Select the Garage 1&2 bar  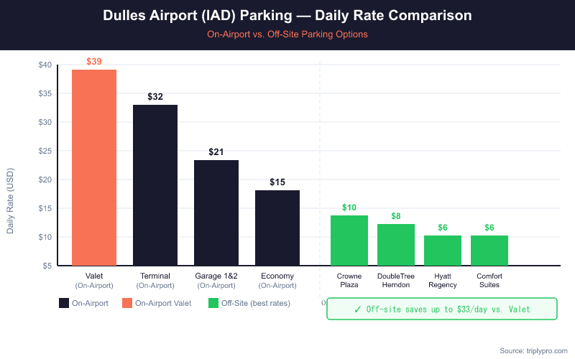tap(216, 213)
